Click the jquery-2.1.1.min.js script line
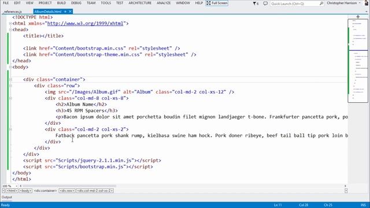370x208 pixels. pos(92,161)
